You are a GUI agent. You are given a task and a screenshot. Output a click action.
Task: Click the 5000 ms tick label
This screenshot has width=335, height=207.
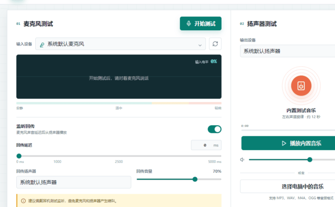tap(215, 162)
